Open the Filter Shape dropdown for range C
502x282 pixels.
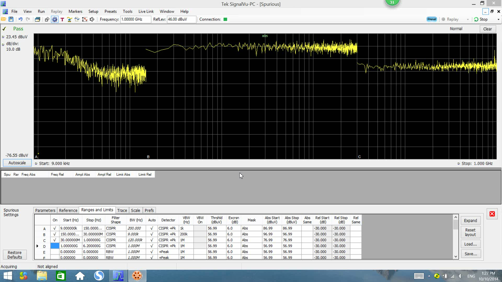pyautogui.click(x=116, y=240)
